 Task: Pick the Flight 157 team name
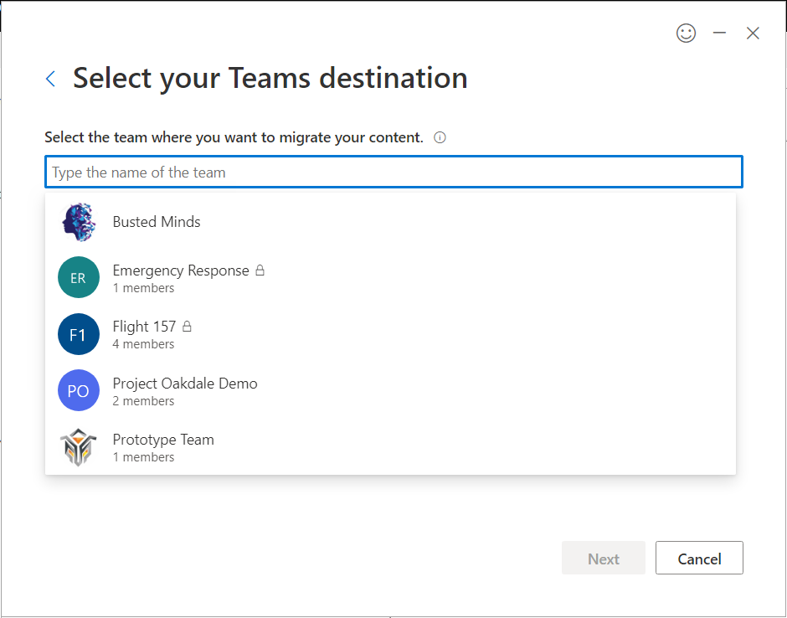[x=144, y=327]
